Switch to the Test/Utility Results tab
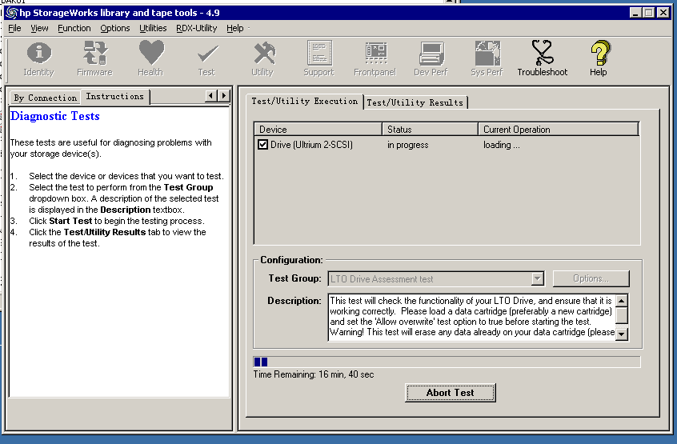 coord(415,102)
